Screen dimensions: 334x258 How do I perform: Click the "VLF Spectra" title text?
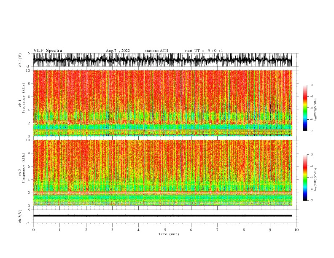pyautogui.click(x=48, y=51)
